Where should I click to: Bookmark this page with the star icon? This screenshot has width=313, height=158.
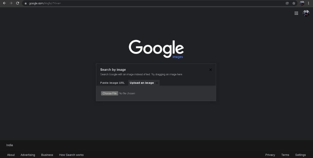click(294, 3)
